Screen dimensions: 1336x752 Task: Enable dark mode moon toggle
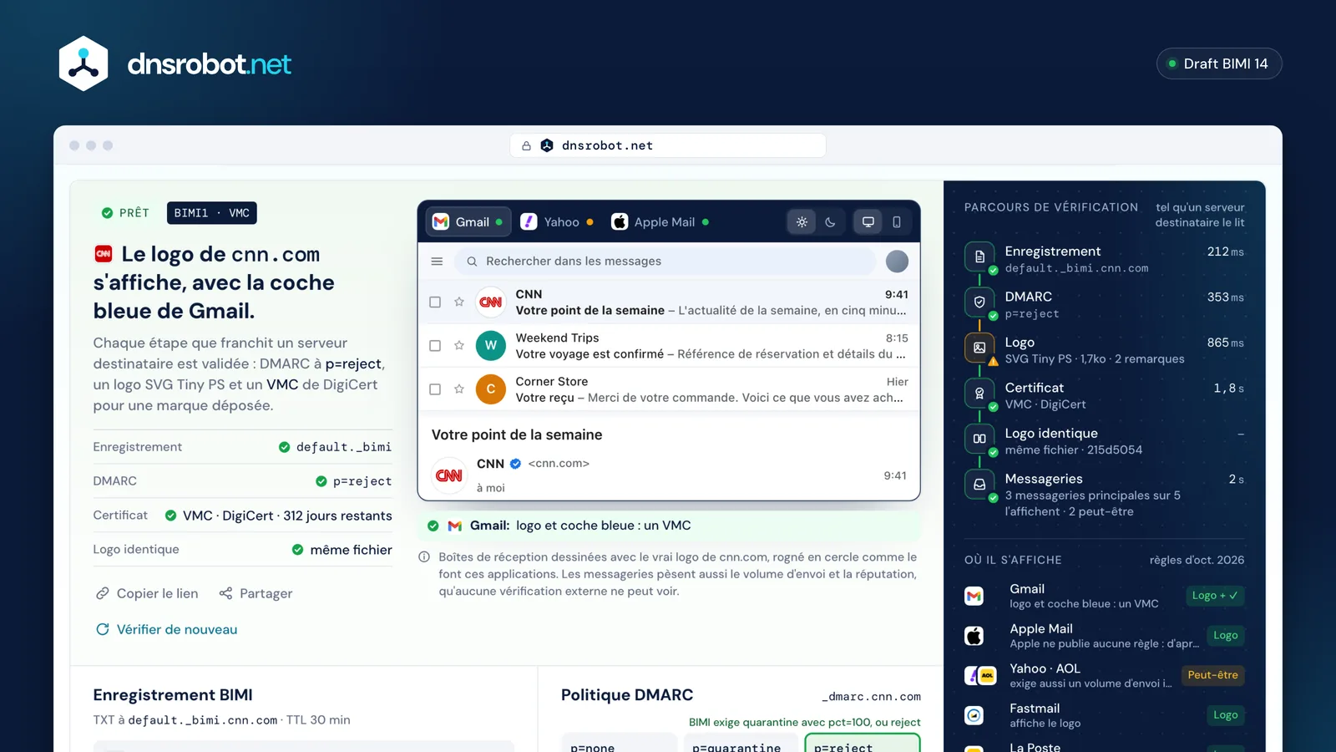click(830, 222)
